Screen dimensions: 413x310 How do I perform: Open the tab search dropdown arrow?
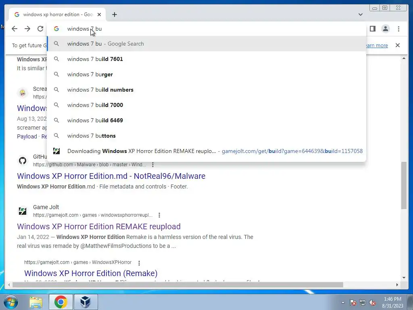point(360,15)
